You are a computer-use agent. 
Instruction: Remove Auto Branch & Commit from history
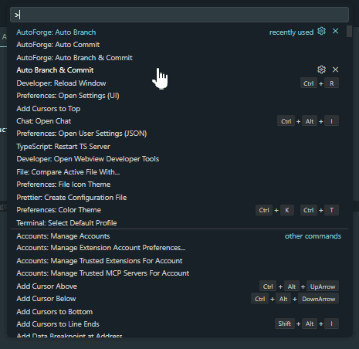tap(335, 69)
